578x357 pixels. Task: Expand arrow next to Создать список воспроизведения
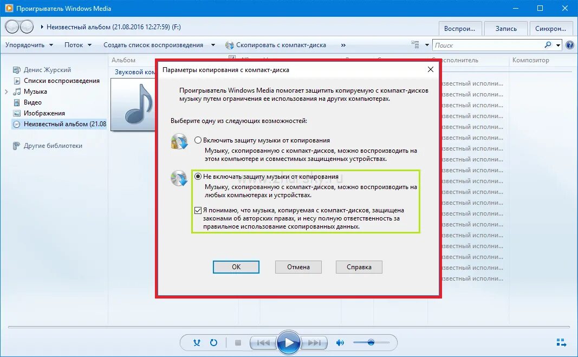click(213, 45)
